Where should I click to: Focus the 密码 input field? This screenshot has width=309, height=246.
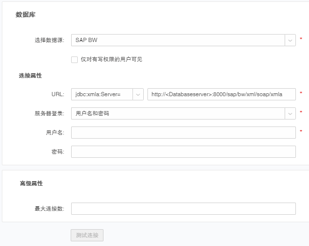pos(183,152)
